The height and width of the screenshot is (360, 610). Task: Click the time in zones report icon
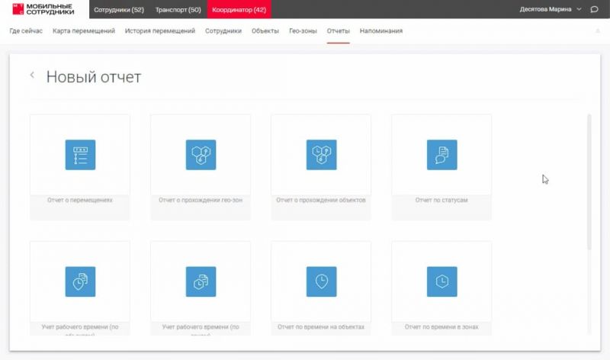[x=441, y=281]
